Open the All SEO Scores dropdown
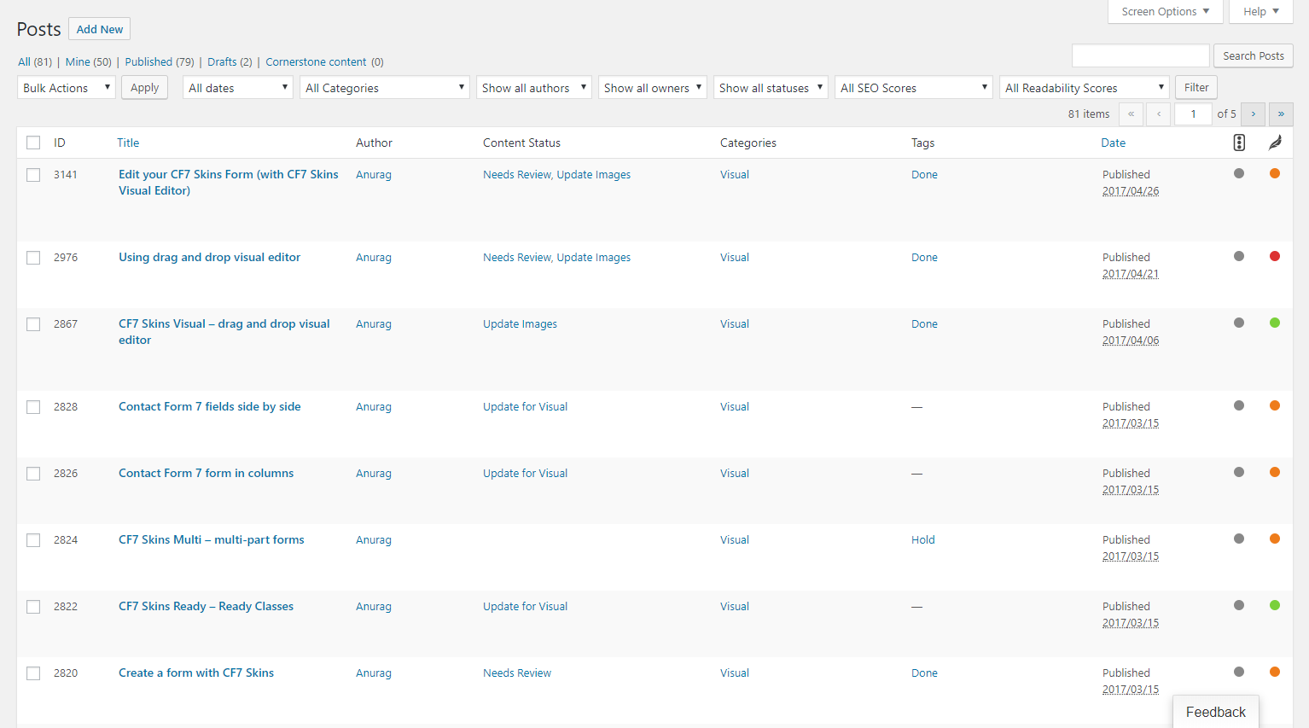1309x728 pixels. (x=913, y=88)
